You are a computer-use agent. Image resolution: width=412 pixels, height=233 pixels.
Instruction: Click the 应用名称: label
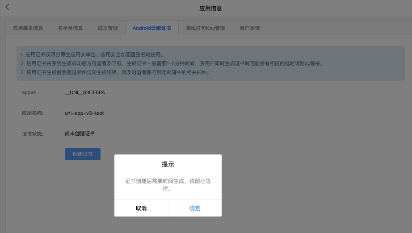tap(32, 113)
